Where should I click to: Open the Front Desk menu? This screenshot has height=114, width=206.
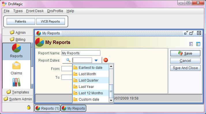point(35,11)
